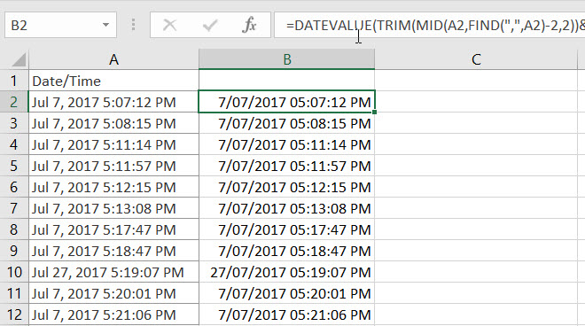Select row 4 header
This screenshot has width=585, height=326.
[14, 144]
